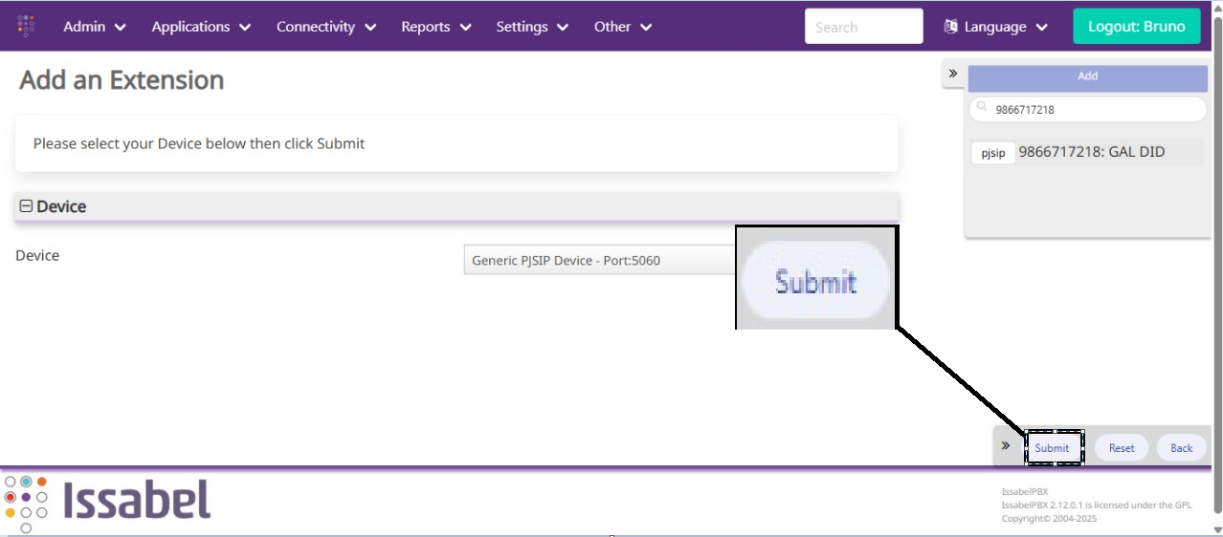Click the Issabel footer logo
This screenshot has height=537, width=1223.
click(107, 500)
